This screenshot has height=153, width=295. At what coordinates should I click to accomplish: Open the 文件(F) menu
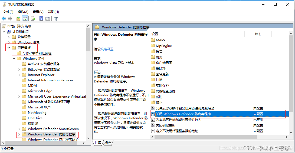8,12
